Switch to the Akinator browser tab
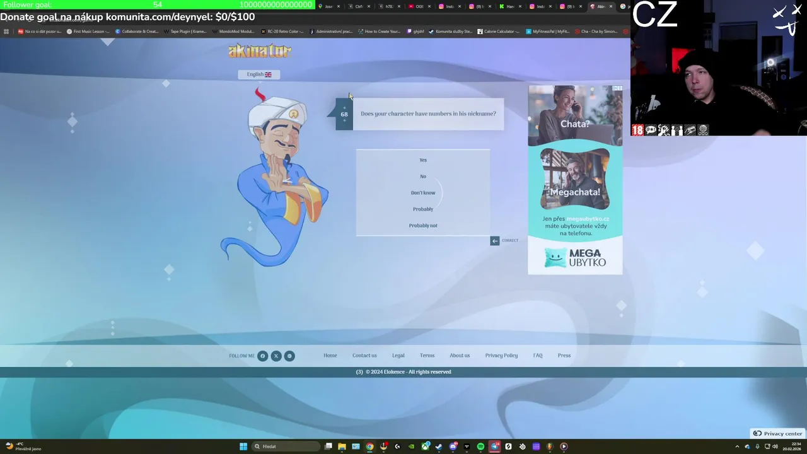This screenshot has height=454, width=807. tap(600, 6)
